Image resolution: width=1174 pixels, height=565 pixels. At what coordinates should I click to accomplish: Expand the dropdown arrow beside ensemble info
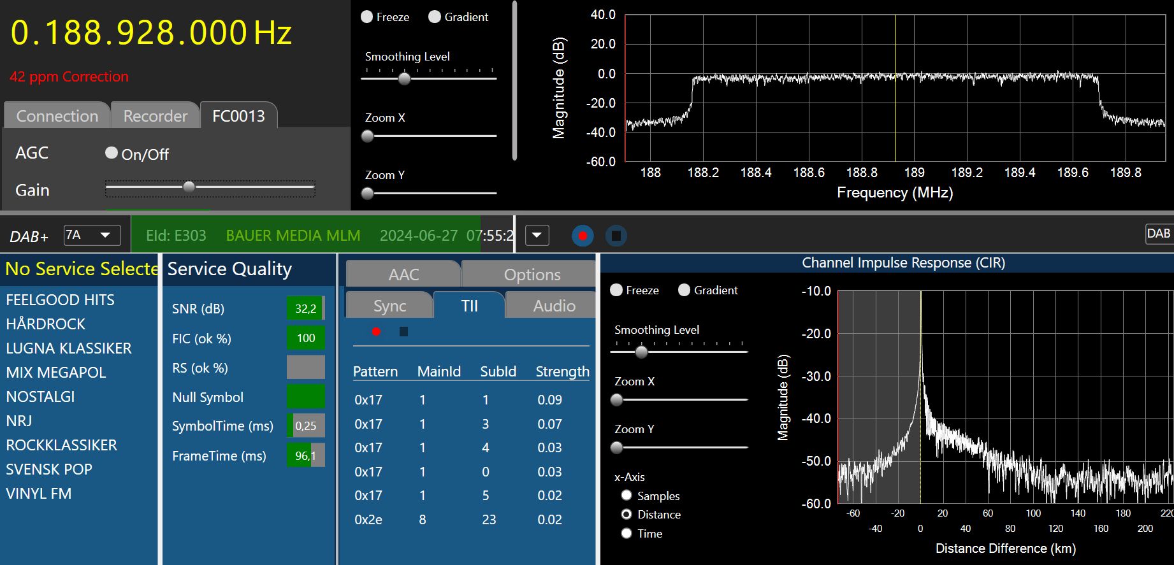pos(537,236)
